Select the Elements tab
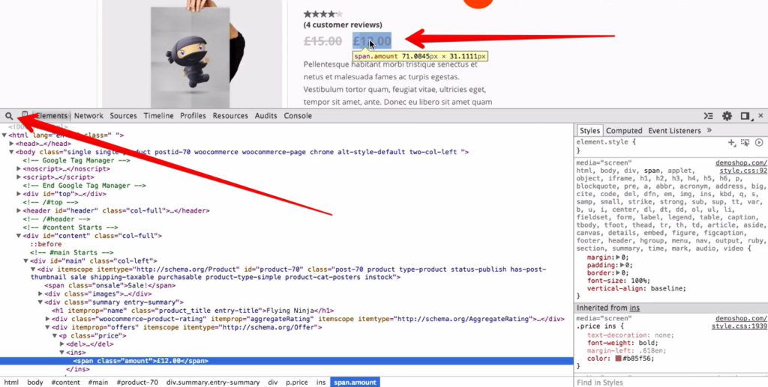Viewport: 768px width, 387px height. pos(52,116)
